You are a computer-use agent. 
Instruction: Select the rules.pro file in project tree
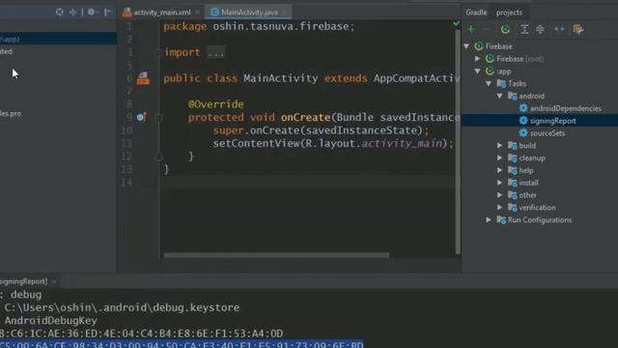click(x=11, y=114)
